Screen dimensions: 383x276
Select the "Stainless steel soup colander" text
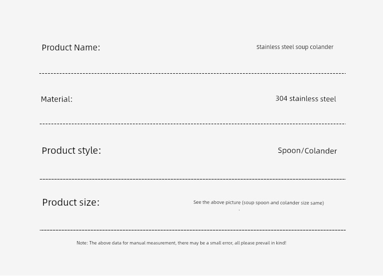point(295,47)
